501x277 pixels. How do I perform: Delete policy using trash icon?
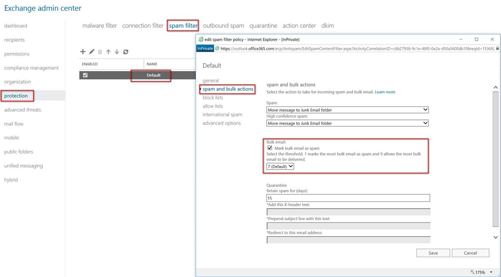coord(100,52)
